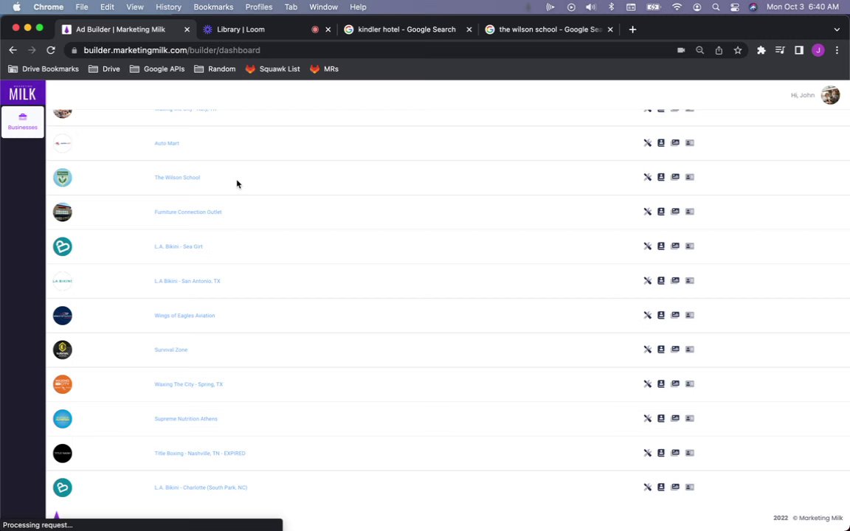Open Google APIs bookmarks folder
The height and width of the screenshot is (531, 850).
(x=157, y=69)
